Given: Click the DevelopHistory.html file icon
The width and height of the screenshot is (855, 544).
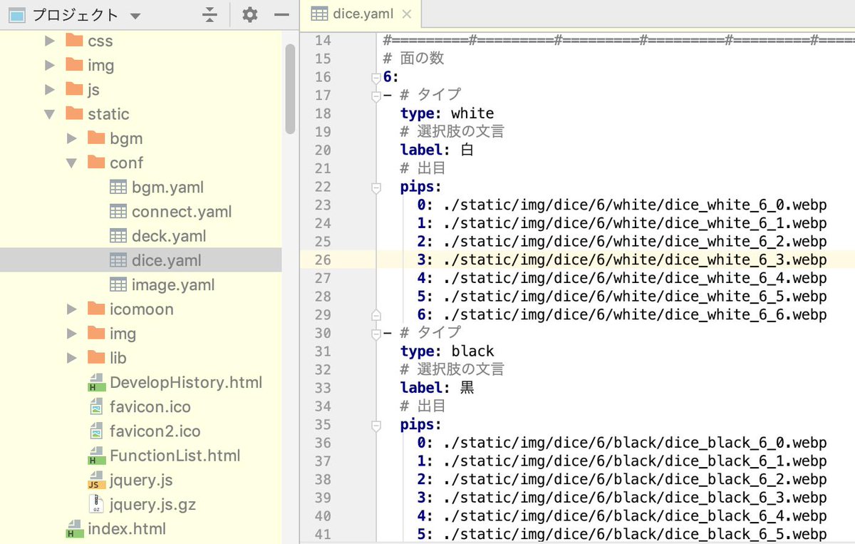Looking at the screenshot, I should tap(96, 383).
